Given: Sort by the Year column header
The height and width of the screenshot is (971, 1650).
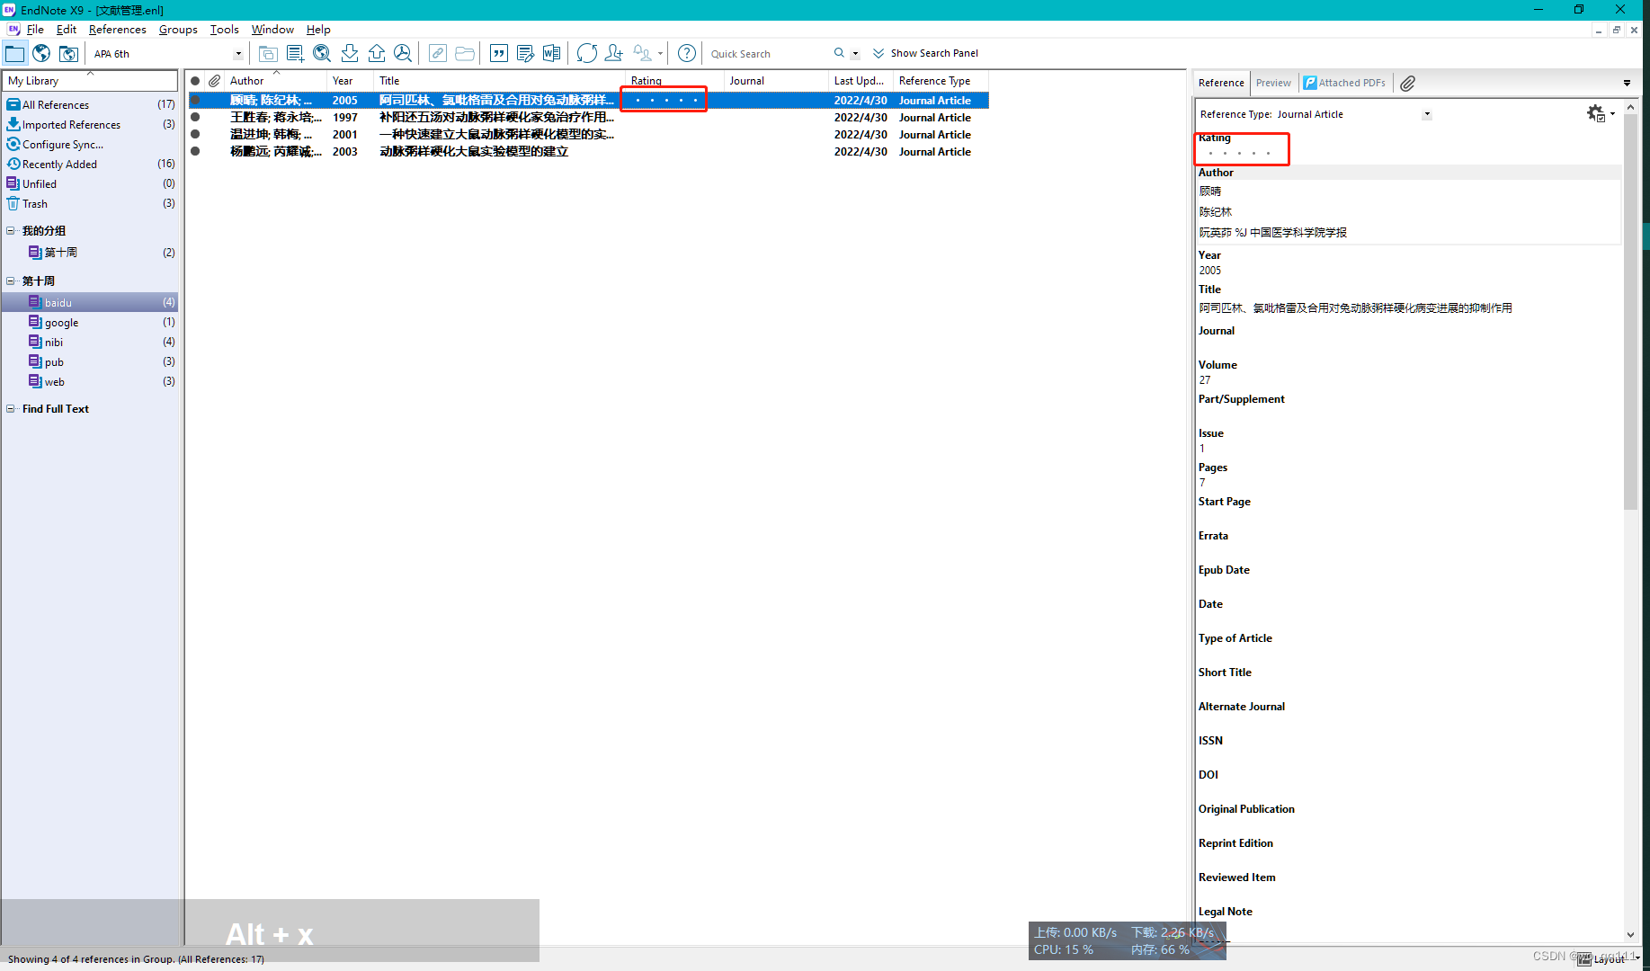Looking at the screenshot, I should pos(350,81).
